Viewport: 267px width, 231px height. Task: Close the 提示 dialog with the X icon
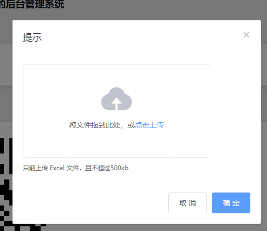[246, 35]
